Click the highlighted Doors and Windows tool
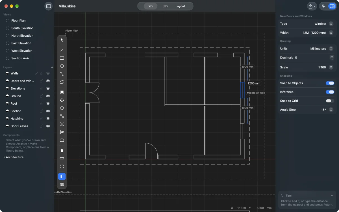This screenshot has height=212, width=339. [62, 176]
